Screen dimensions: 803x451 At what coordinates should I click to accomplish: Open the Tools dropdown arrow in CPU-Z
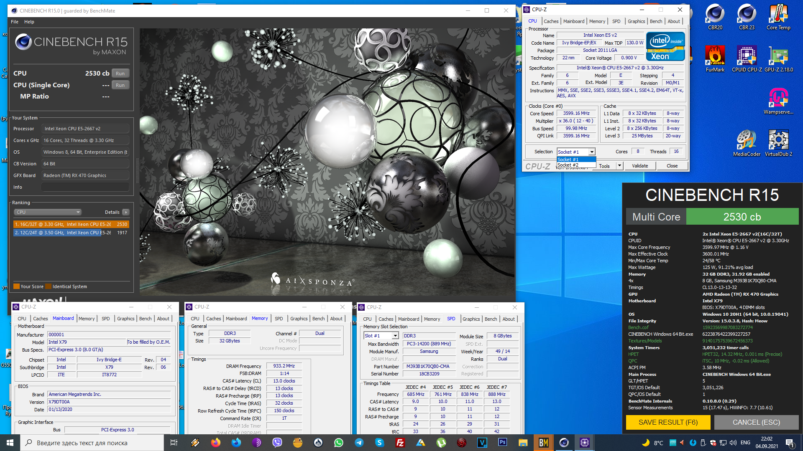(619, 166)
